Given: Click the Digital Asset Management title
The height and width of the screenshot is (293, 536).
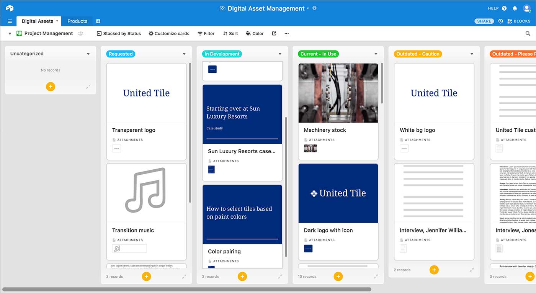Looking at the screenshot, I should tap(266, 8).
